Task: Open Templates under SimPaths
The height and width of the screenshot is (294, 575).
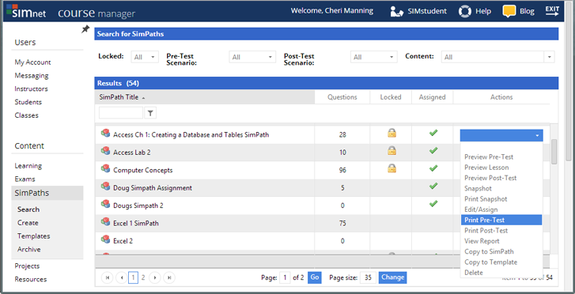Action: (x=34, y=236)
